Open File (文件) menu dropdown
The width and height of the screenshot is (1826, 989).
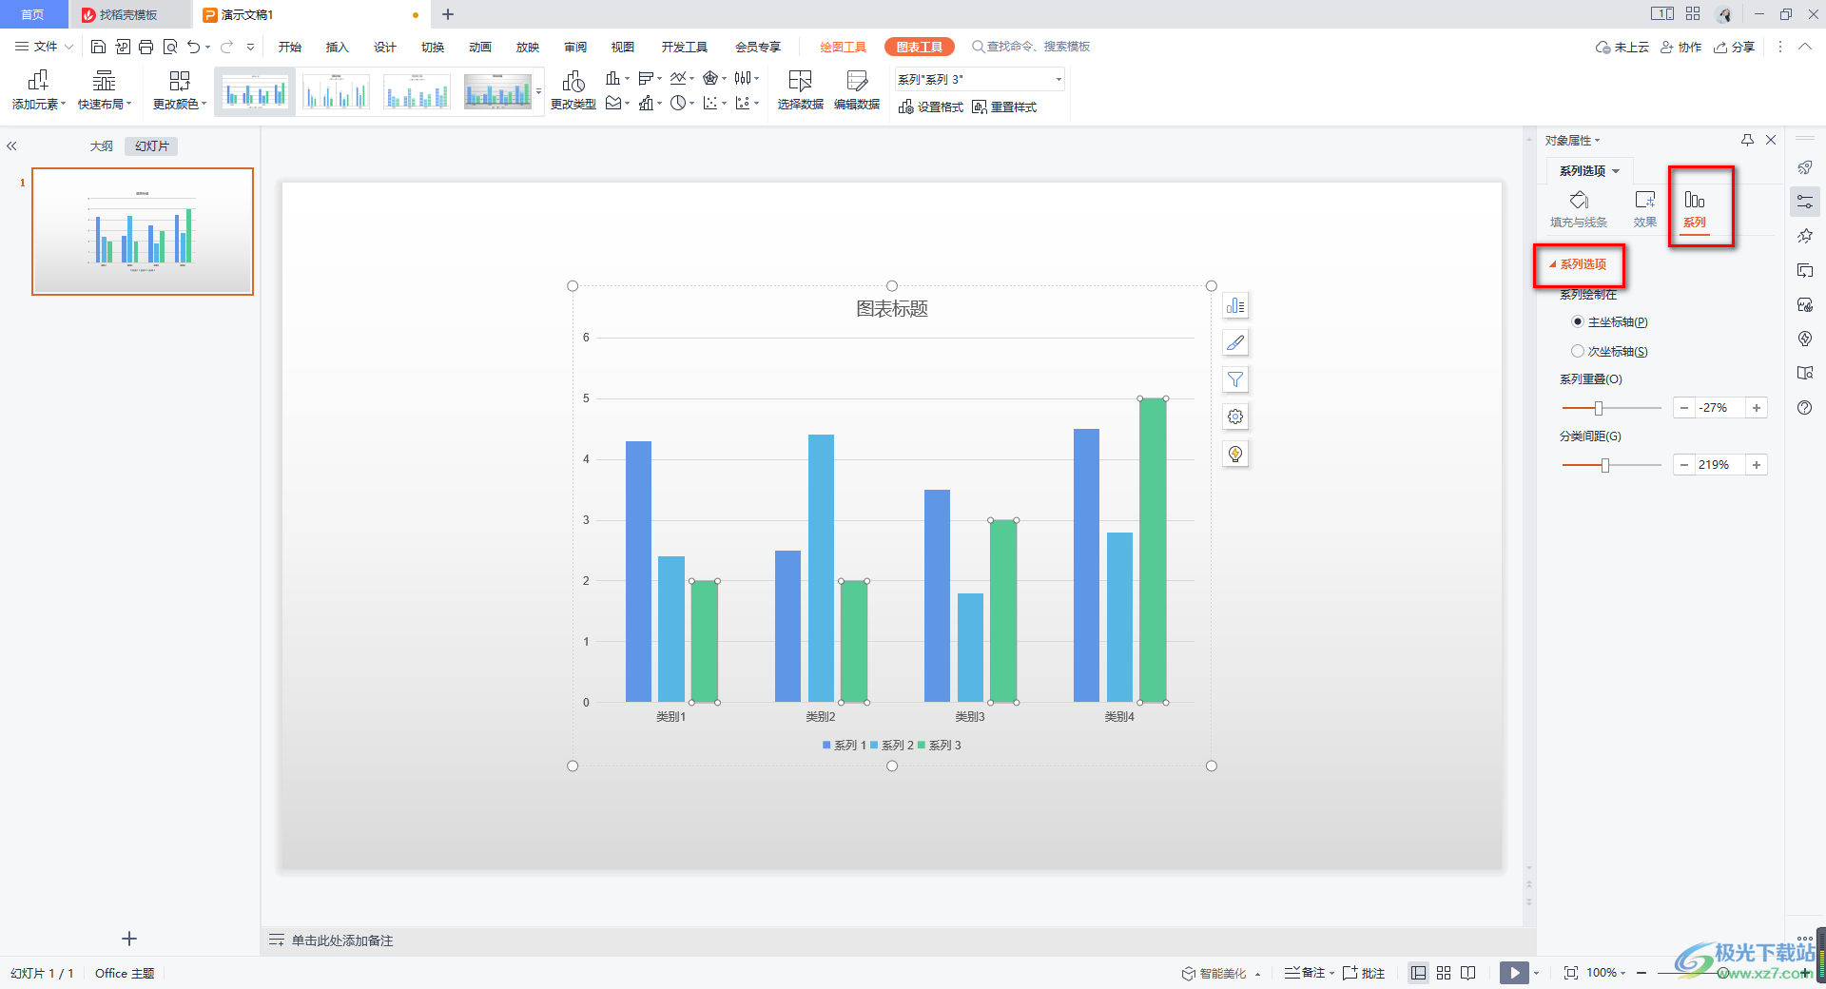pos(45,47)
